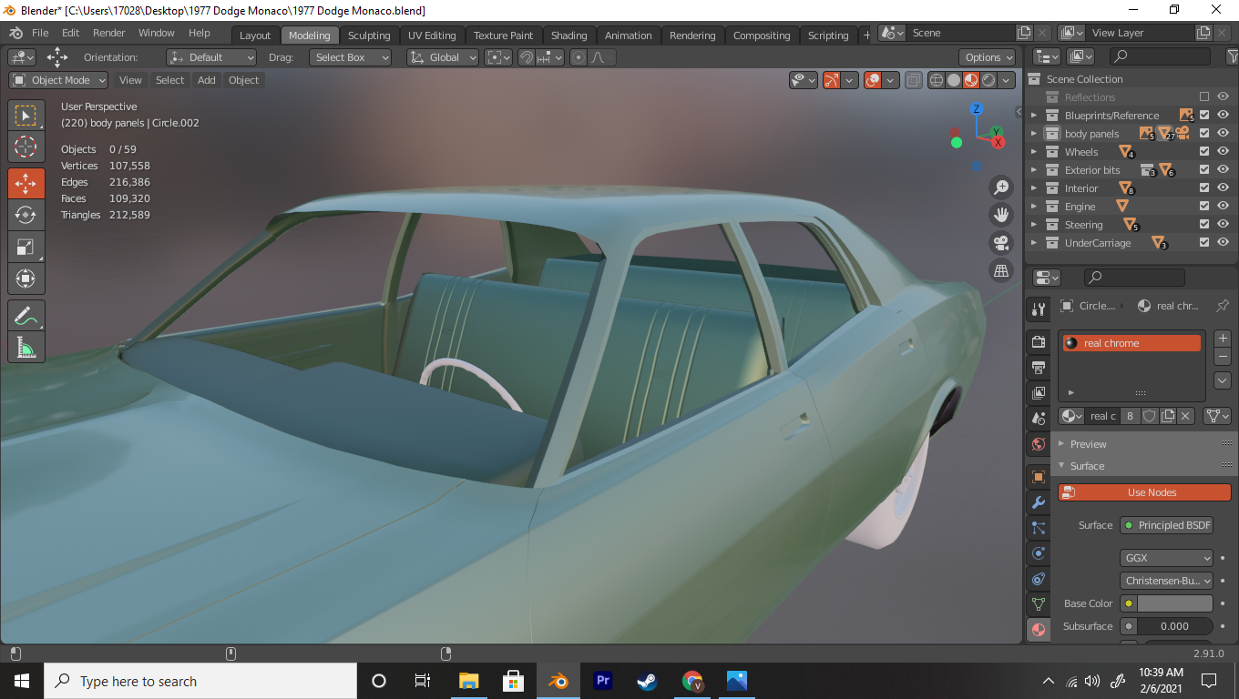Select the Scale tool
Screen dimensions: 1239x699
tap(26, 247)
